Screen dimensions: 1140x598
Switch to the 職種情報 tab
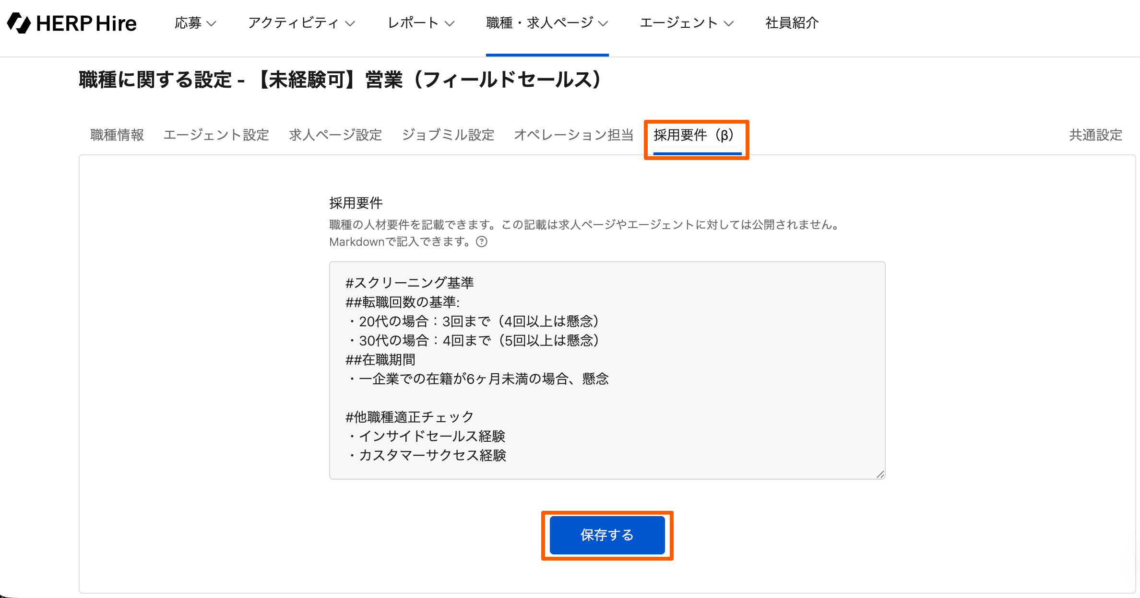(x=117, y=135)
